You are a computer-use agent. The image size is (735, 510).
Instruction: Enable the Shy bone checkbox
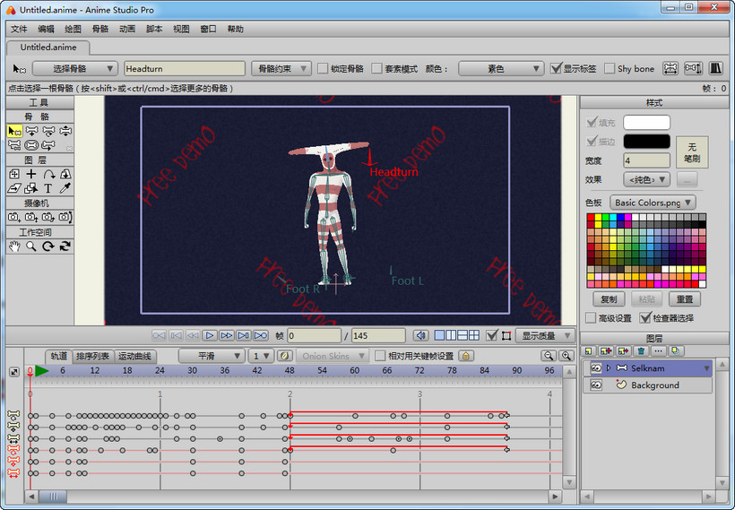point(610,68)
